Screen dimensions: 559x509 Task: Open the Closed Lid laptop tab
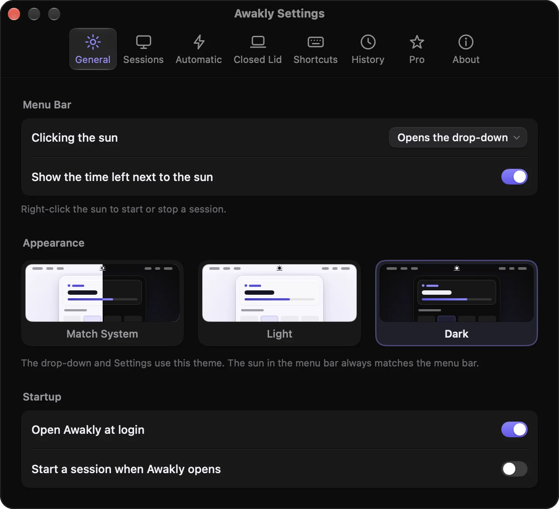coord(258,49)
